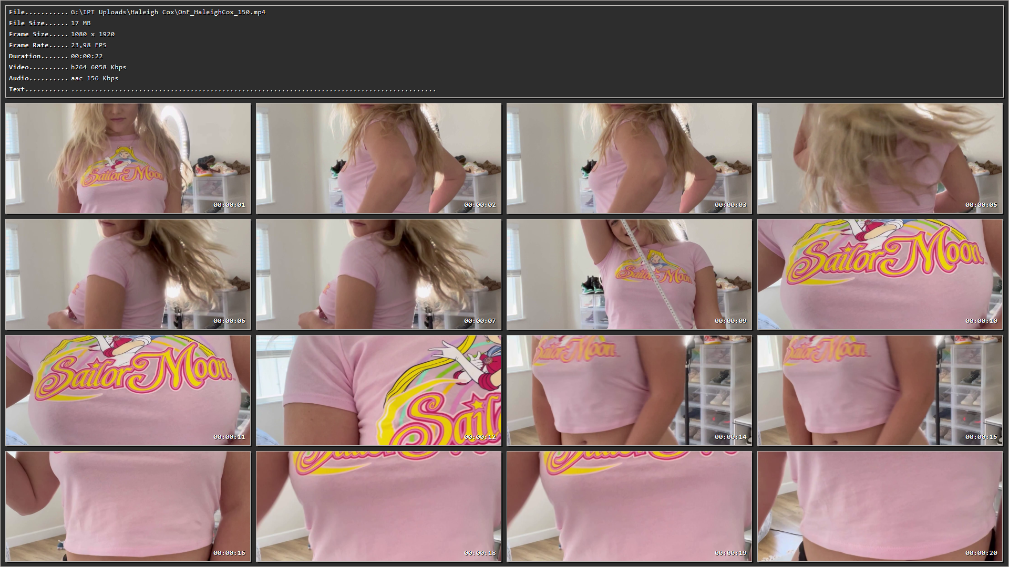Viewport: 1009px width, 567px height.
Task: Click the audio codec text aac 156 Kbps
Action: 95,78
